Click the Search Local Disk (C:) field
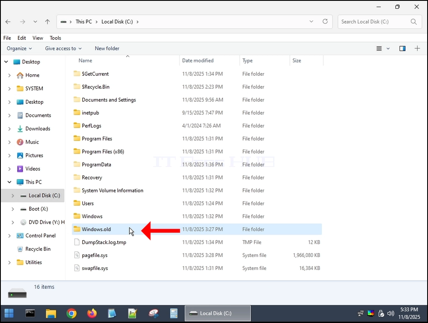428x323 pixels. pyautogui.click(x=380, y=22)
